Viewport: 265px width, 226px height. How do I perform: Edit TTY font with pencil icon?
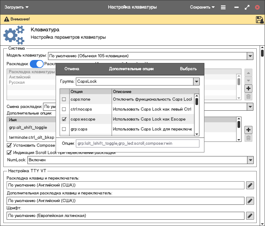click(250, 216)
